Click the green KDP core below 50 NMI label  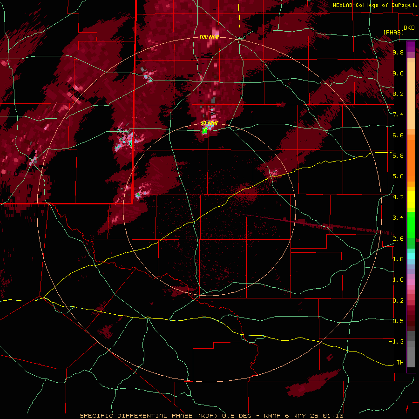click(205, 130)
